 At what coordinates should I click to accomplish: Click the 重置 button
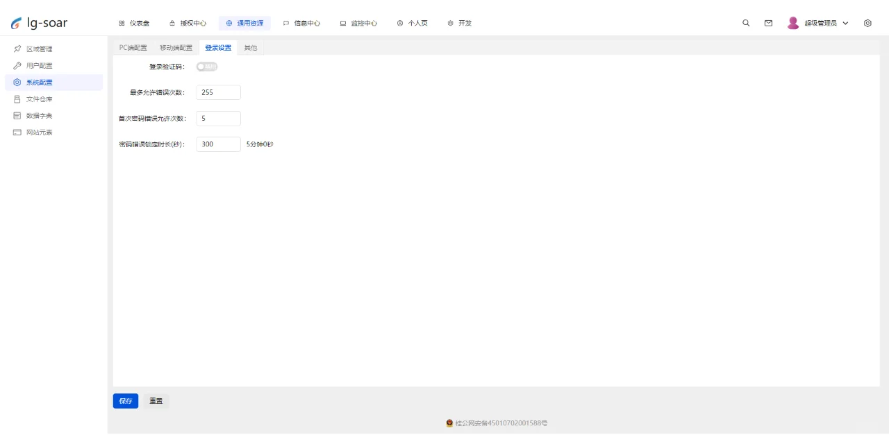156,401
